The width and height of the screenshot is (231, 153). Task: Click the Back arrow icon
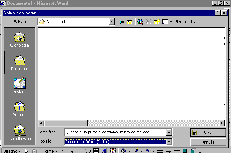[121, 22]
